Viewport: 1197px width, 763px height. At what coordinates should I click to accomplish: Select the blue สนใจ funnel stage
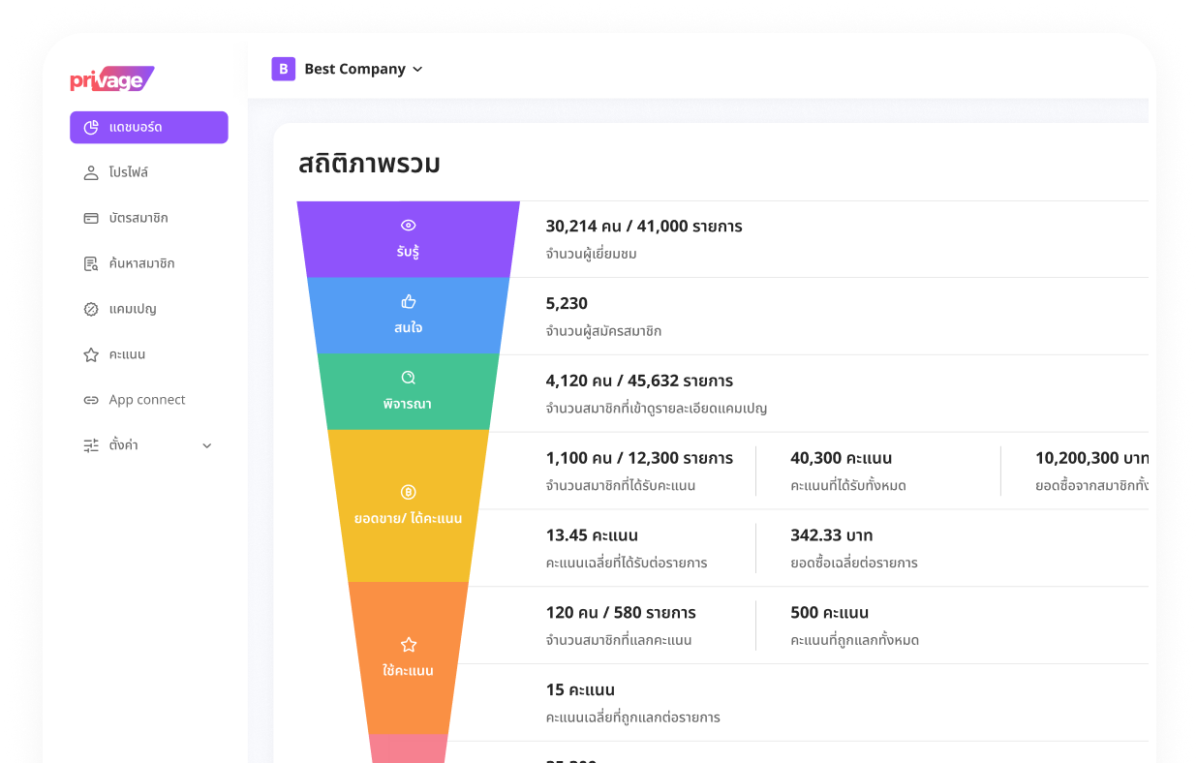(408, 316)
